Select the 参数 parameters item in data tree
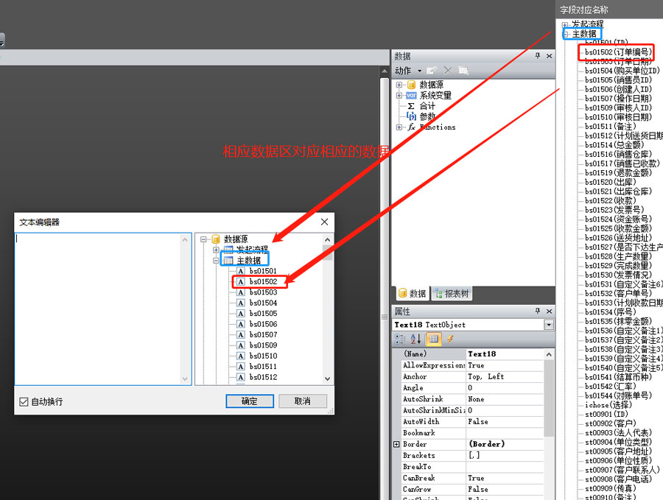This screenshot has width=663, height=500. point(427,116)
